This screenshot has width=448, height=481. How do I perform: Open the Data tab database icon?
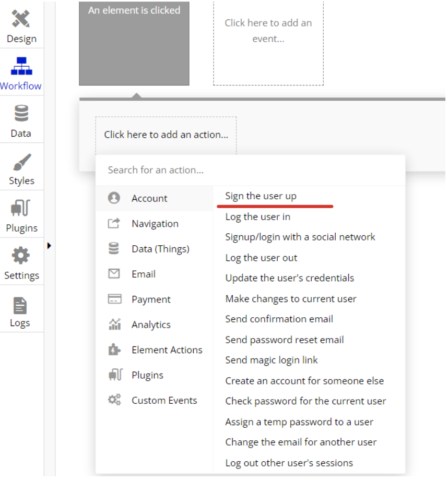(x=21, y=114)
